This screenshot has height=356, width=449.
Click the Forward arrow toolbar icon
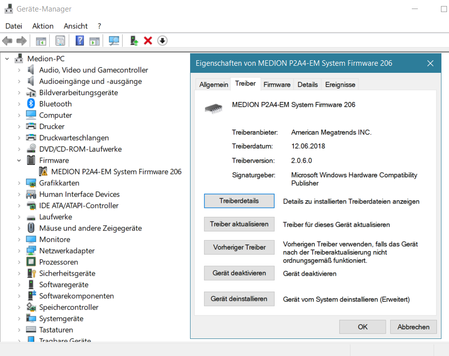[22, 41]
